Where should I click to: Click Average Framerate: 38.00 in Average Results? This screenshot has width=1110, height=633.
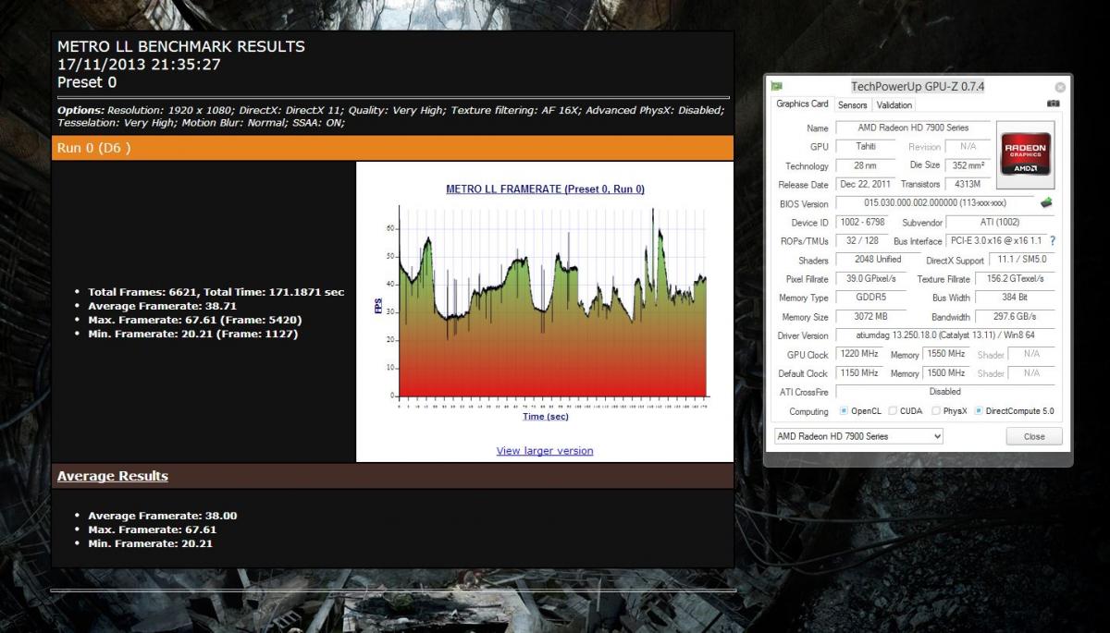click(162, 516)
